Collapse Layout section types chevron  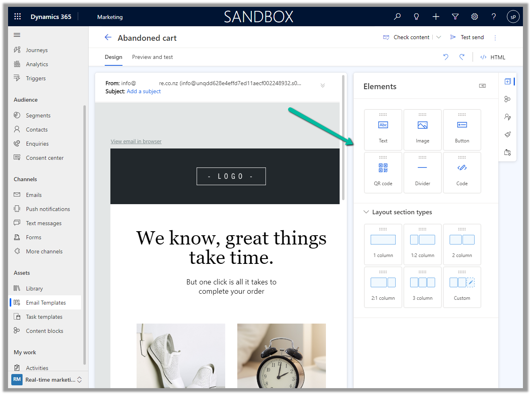coord(366,212)
